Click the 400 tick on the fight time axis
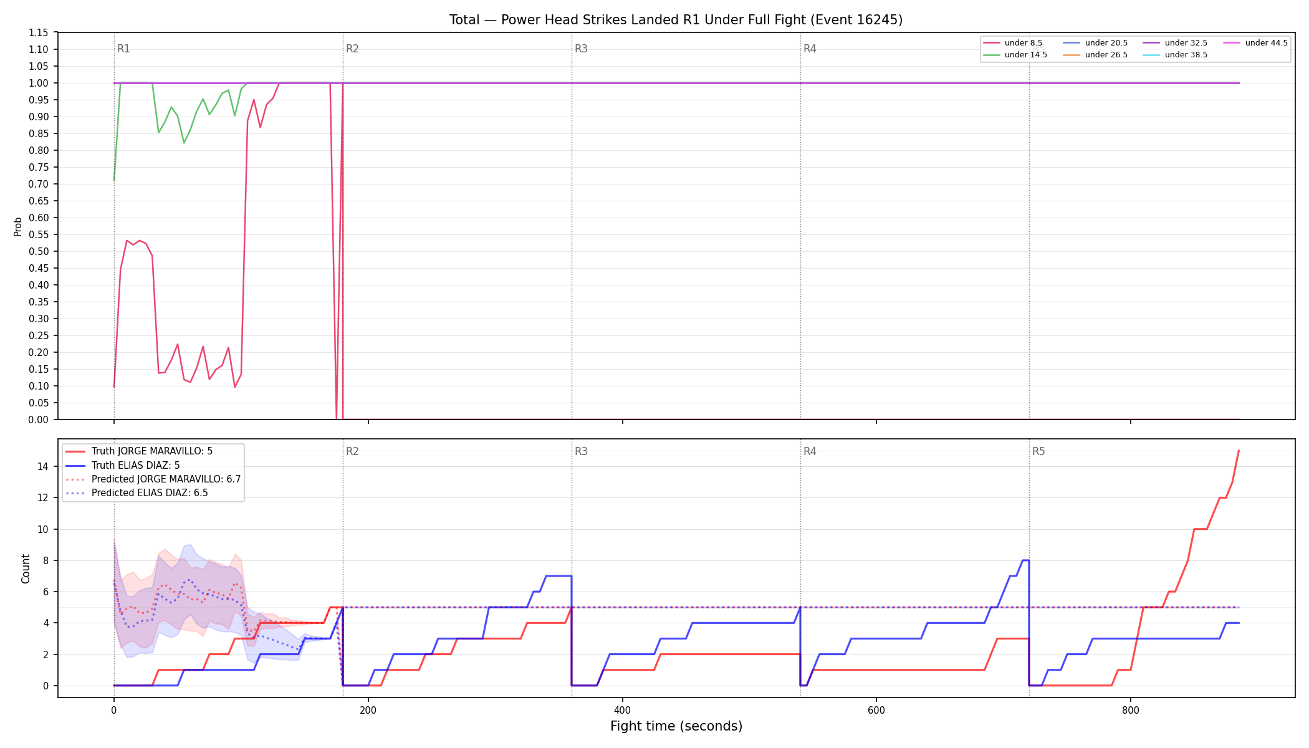The image size is (1309, 748). point(622,709)
